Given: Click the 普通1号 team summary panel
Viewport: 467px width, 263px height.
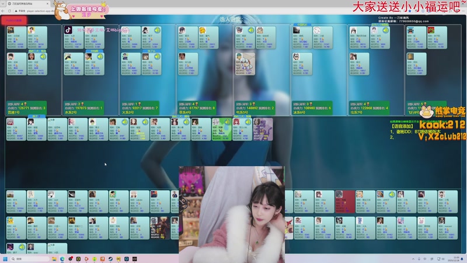Looking at the screenshot, I should (26, 108).
